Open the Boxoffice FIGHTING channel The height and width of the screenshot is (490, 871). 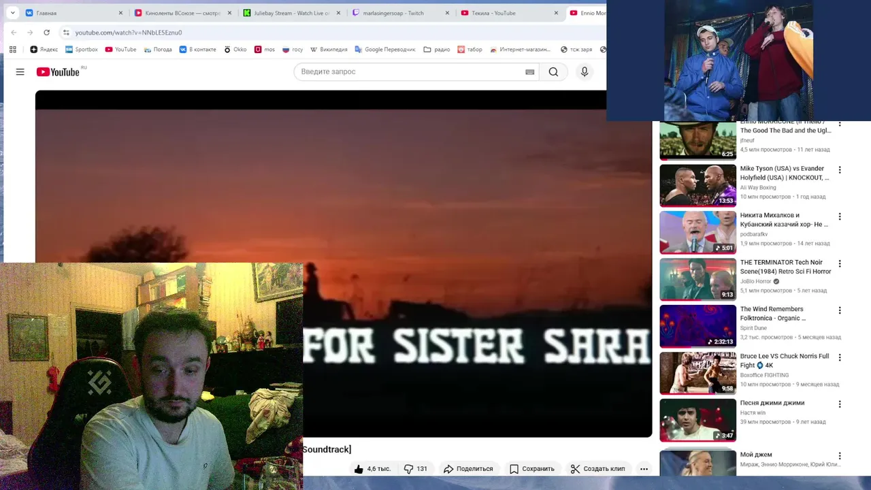click(x=764, y=375)
